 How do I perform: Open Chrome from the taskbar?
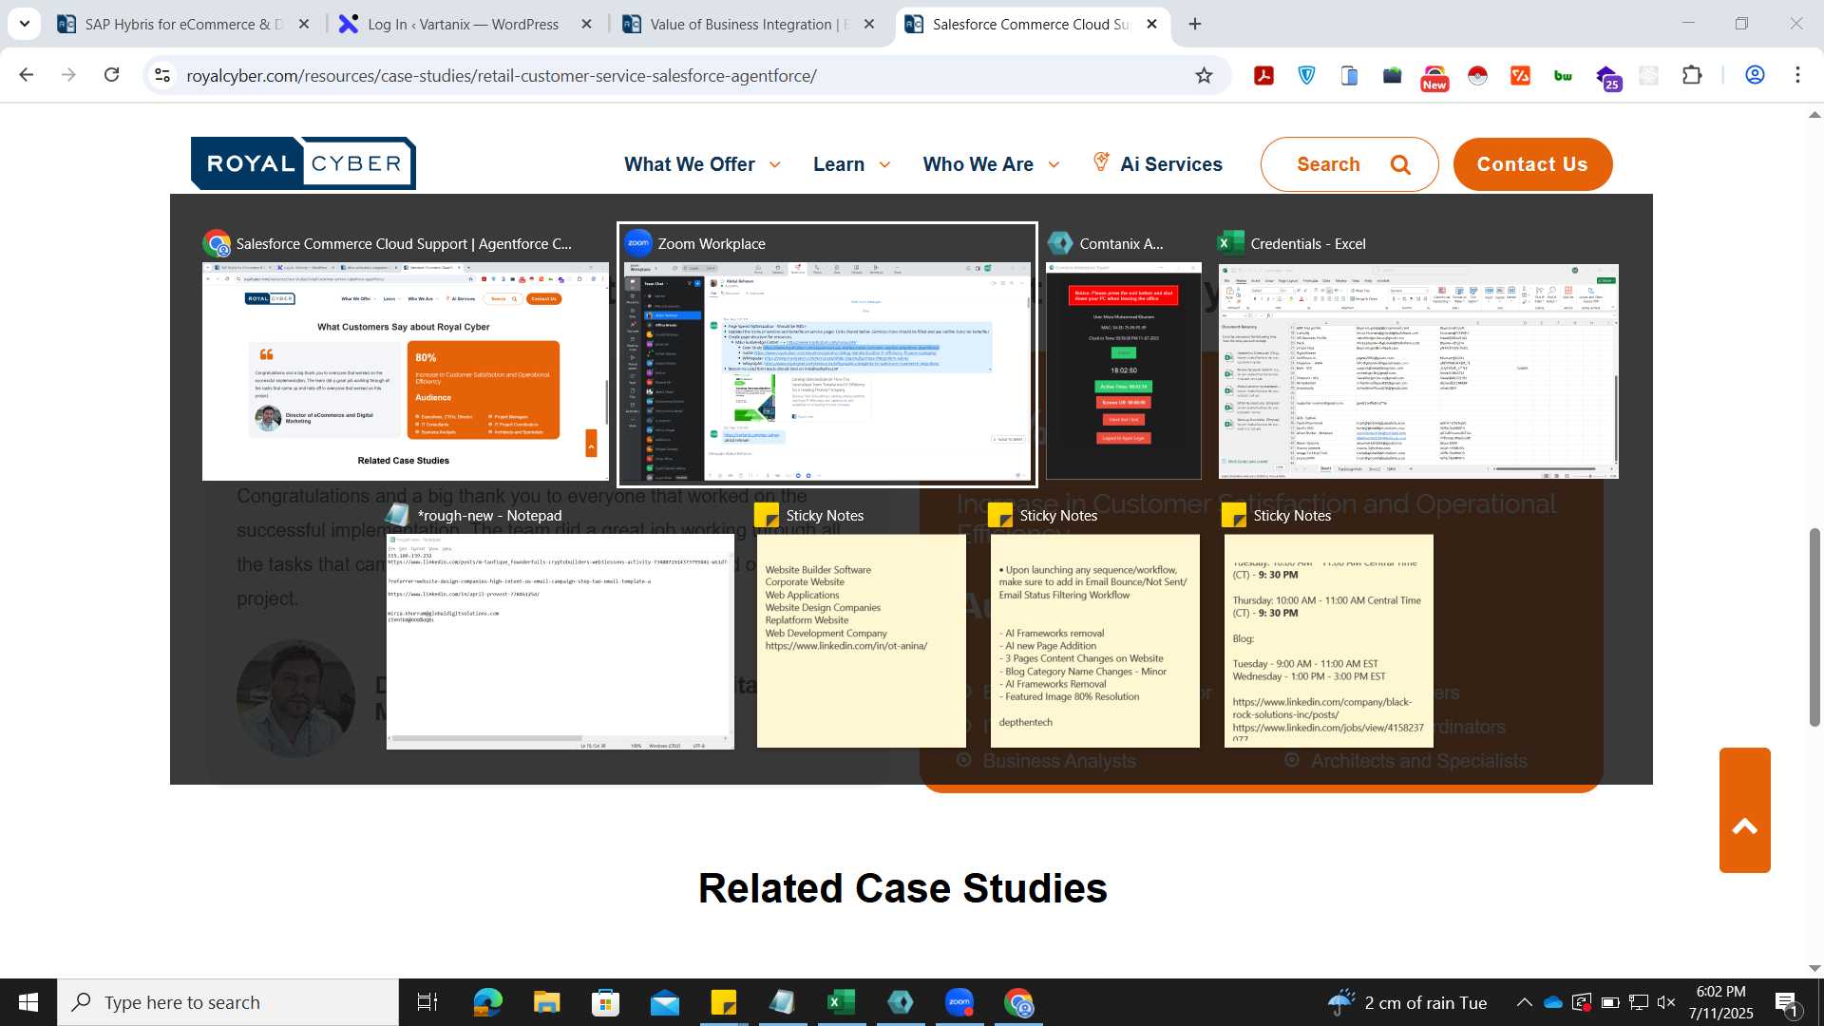(x=1018, y=1002)
